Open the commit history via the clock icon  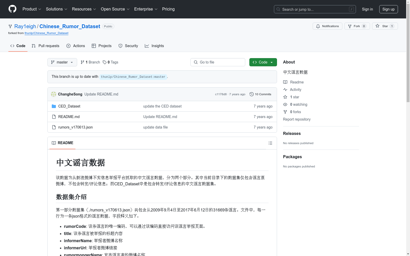click(251, 94)
